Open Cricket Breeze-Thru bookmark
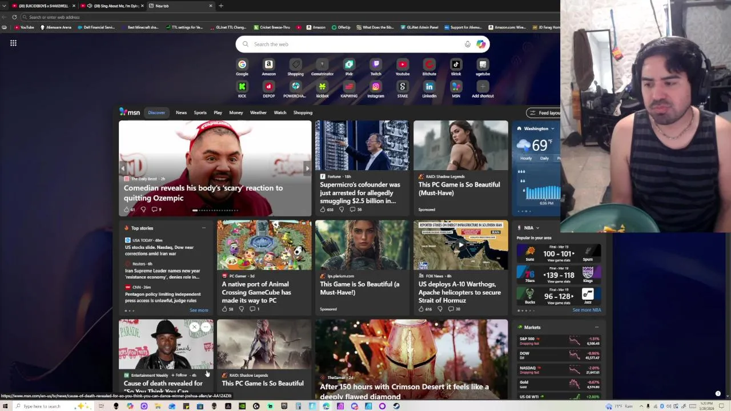731x411 pixels. (272, 27)
